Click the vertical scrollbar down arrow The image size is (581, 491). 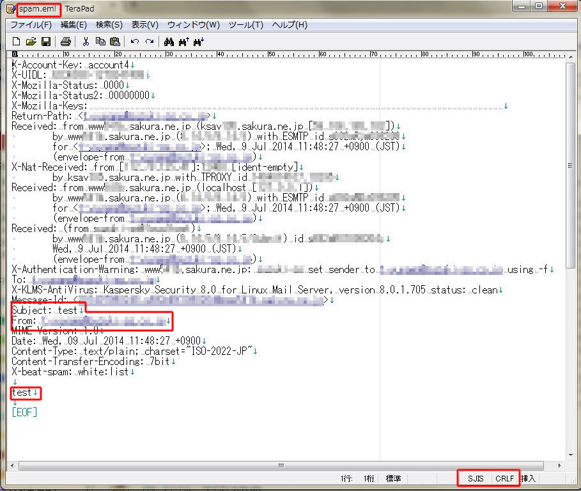pyautogui.click(x=571, y=455)
